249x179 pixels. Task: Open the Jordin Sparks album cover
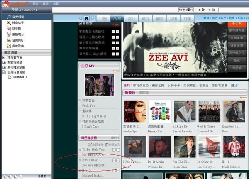[x=135, y=111]
